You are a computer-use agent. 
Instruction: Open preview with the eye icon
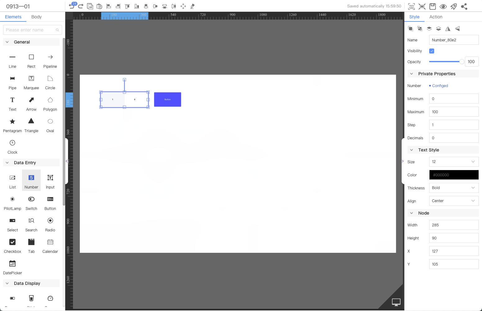443,6
